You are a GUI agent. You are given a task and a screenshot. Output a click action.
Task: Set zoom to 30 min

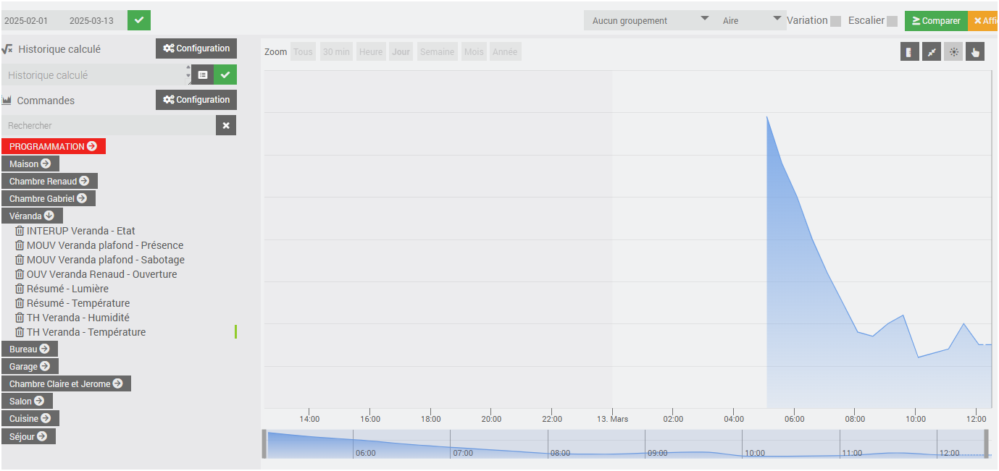tap(336, 52)
